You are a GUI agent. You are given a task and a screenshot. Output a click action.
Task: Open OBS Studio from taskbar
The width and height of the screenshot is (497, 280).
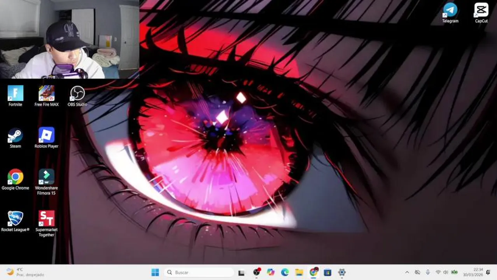(x=256, y=272)
